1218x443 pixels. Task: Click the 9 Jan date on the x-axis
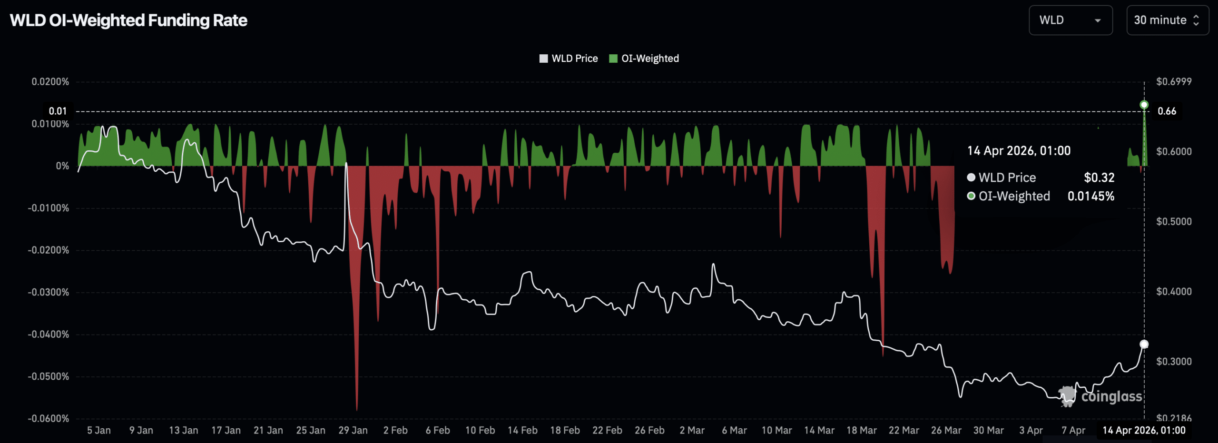point(141,431)
